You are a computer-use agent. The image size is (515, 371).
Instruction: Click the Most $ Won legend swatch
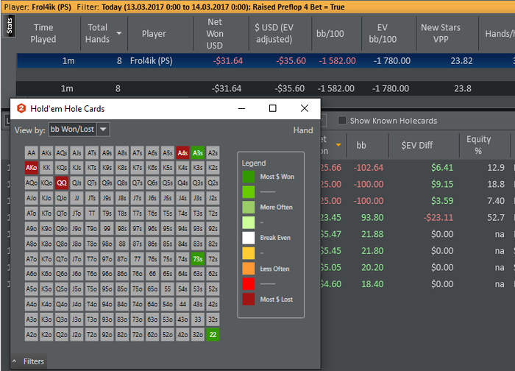[x=249, y=177]
